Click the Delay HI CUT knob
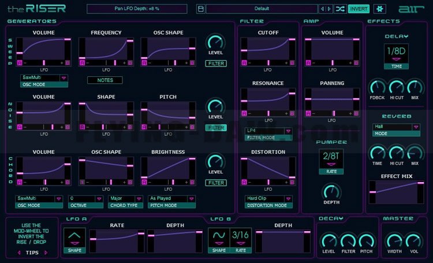Viewport: 433px width, 263px height. [x=397, y=87]
